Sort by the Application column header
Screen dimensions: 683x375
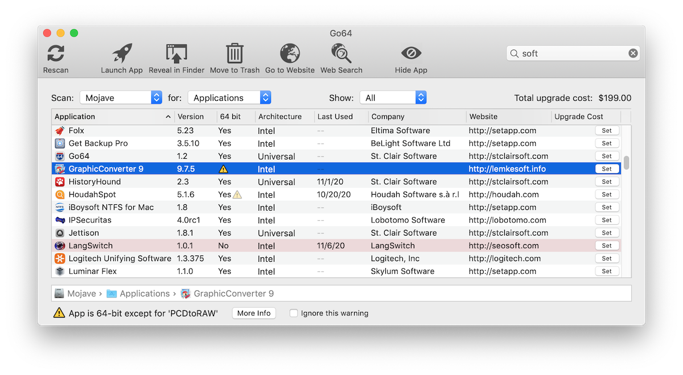[x=112, y=117]
